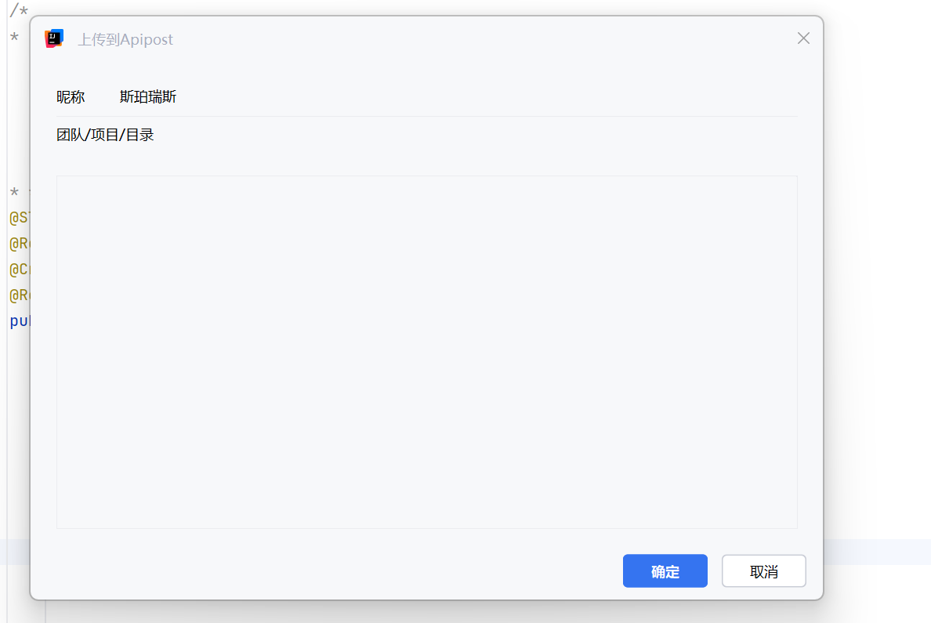Click the IntelliJ logo in the dialog title
The image size is (931, 623).
click(x=54, y=38)
